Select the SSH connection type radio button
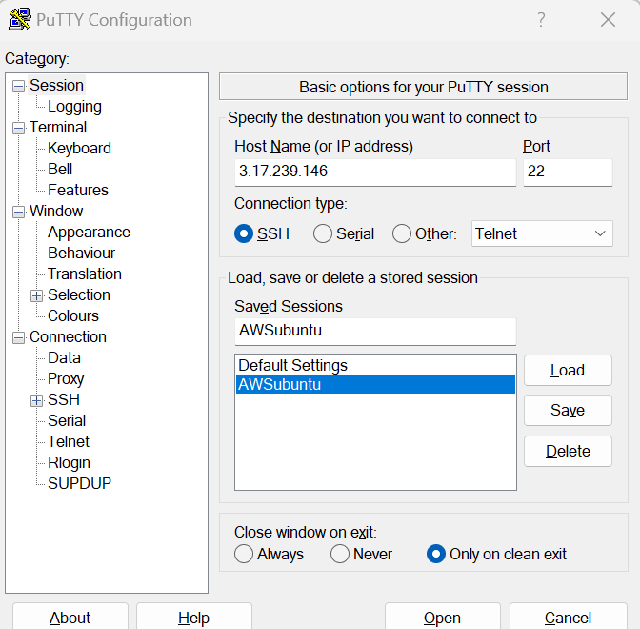Viewport: 640px width, 629px height. [244, 233]
